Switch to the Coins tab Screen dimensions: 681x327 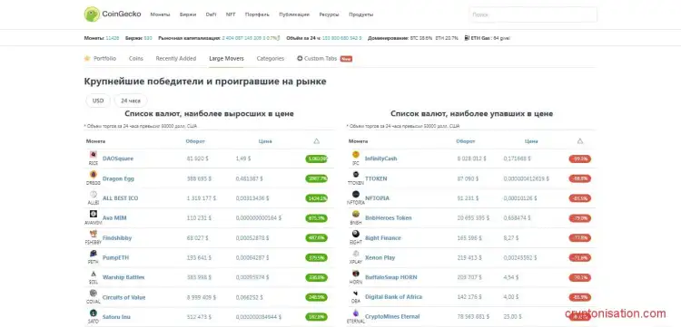point(136,59)
